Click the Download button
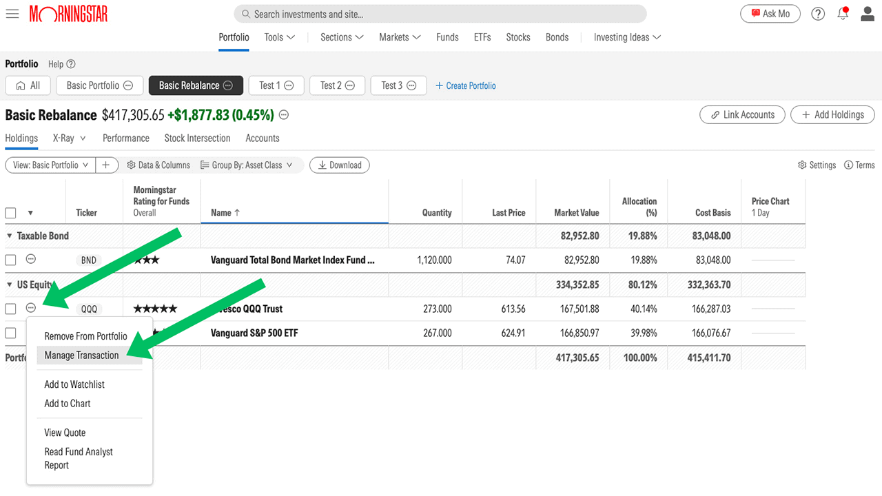Viewport: 882px width, 496px height. click(x=339, y=165)
